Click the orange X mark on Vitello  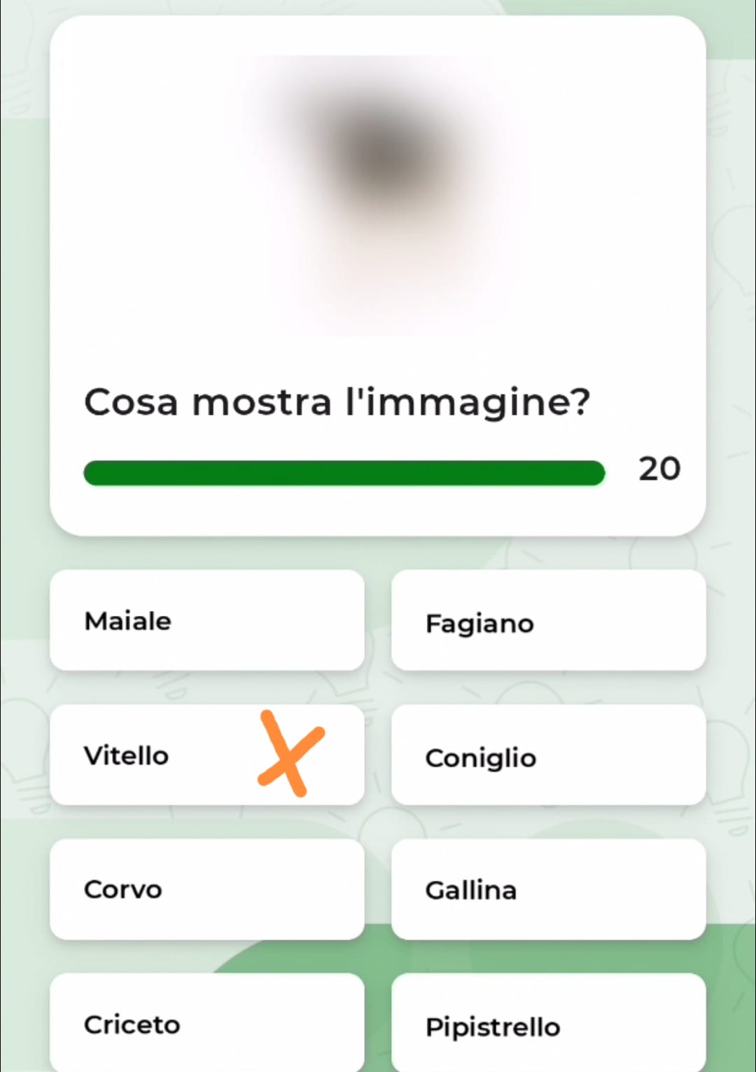click(290, 754)
